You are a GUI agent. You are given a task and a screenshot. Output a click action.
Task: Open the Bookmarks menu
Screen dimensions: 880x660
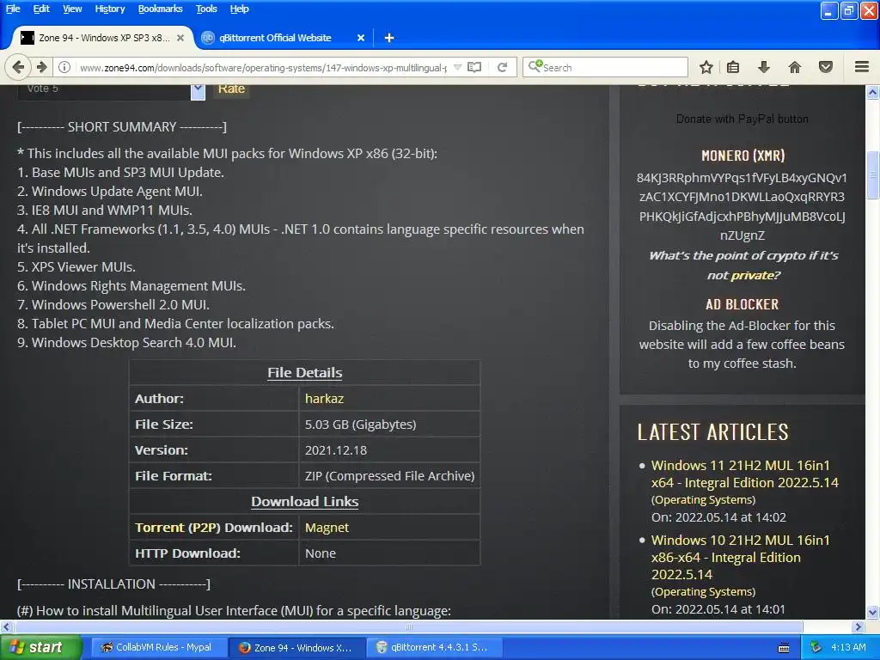point(160,9)
